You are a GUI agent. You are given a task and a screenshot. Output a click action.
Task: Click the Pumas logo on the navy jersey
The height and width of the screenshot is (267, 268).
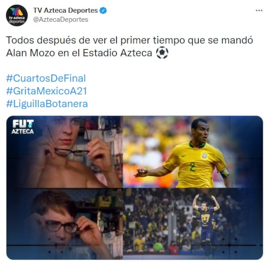pyautogui.click(x=205, y=218)
